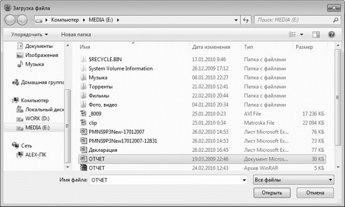
Task: Click Новая папка in the toolbar
Action: (76, 34)
